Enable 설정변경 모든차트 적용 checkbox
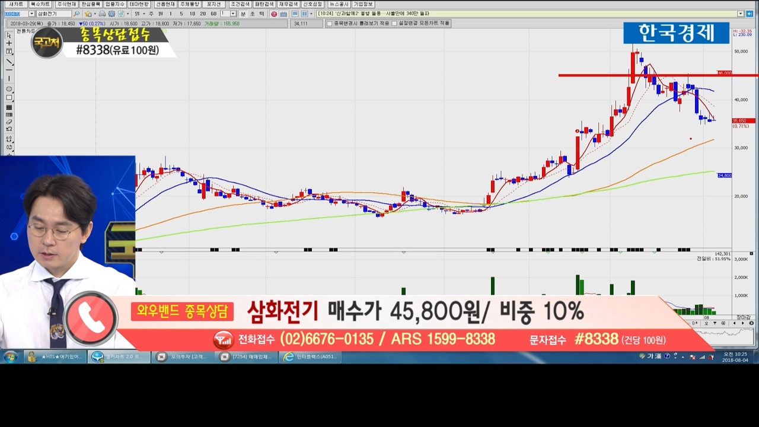This screenshot has height=427, width=759. point(394,24)
